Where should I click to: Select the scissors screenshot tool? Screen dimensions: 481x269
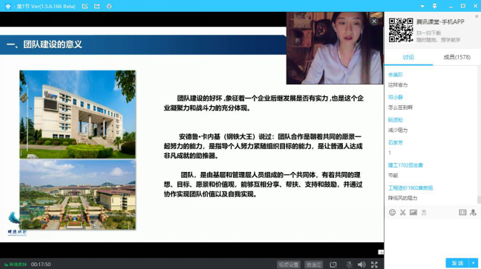click(403, 213)
